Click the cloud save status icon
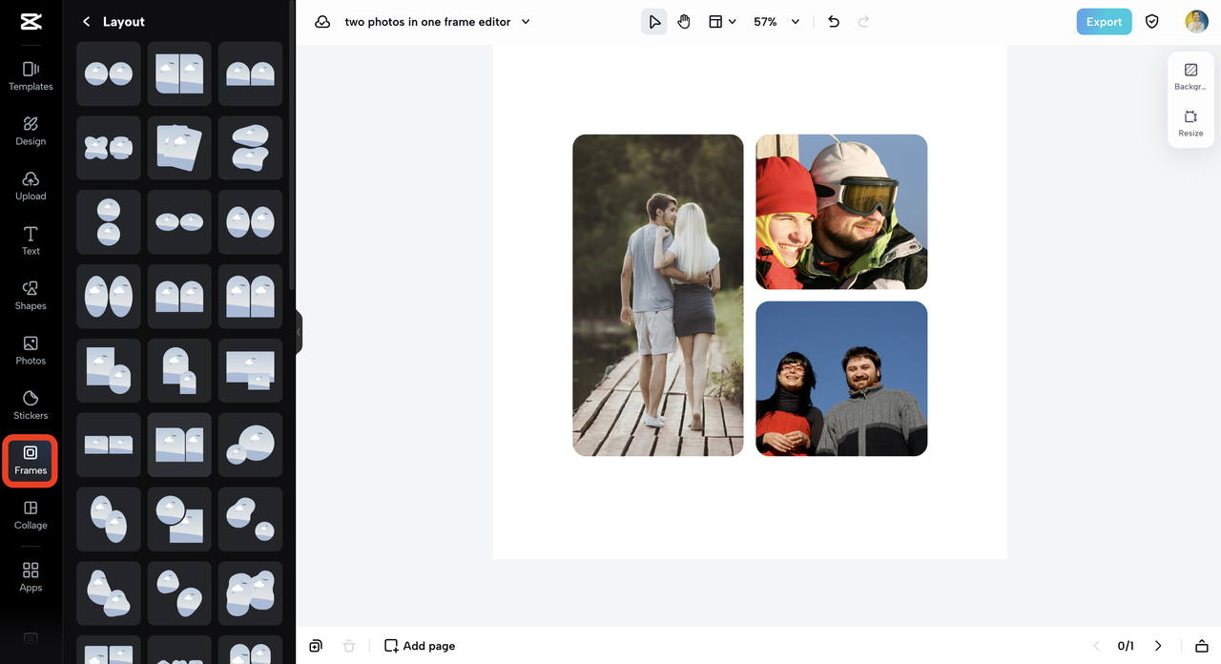1221x664 pixels. tap(322, 22)
